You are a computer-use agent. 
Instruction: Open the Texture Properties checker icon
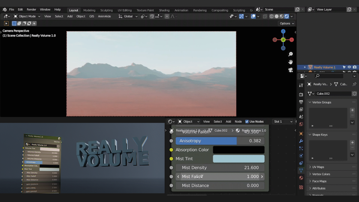click(301, 187)
